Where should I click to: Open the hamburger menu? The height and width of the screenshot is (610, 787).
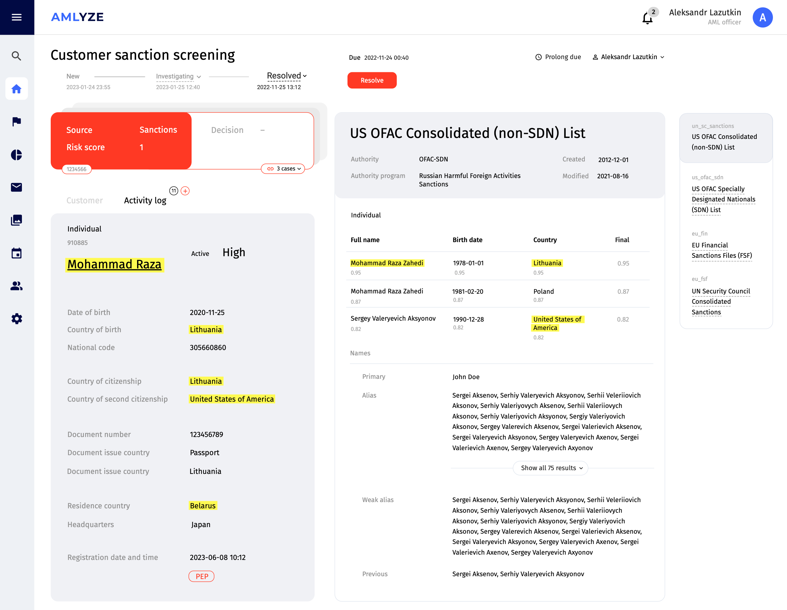17,17
